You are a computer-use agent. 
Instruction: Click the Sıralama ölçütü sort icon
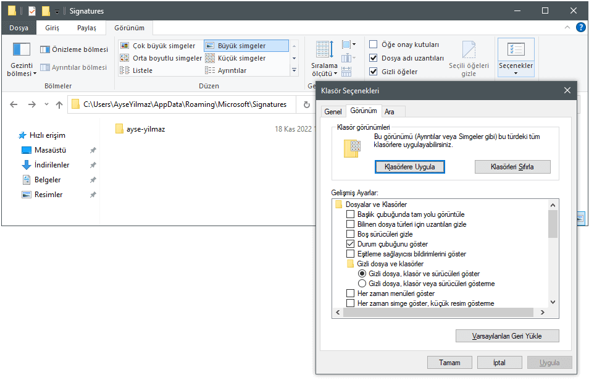pos(324,51)
